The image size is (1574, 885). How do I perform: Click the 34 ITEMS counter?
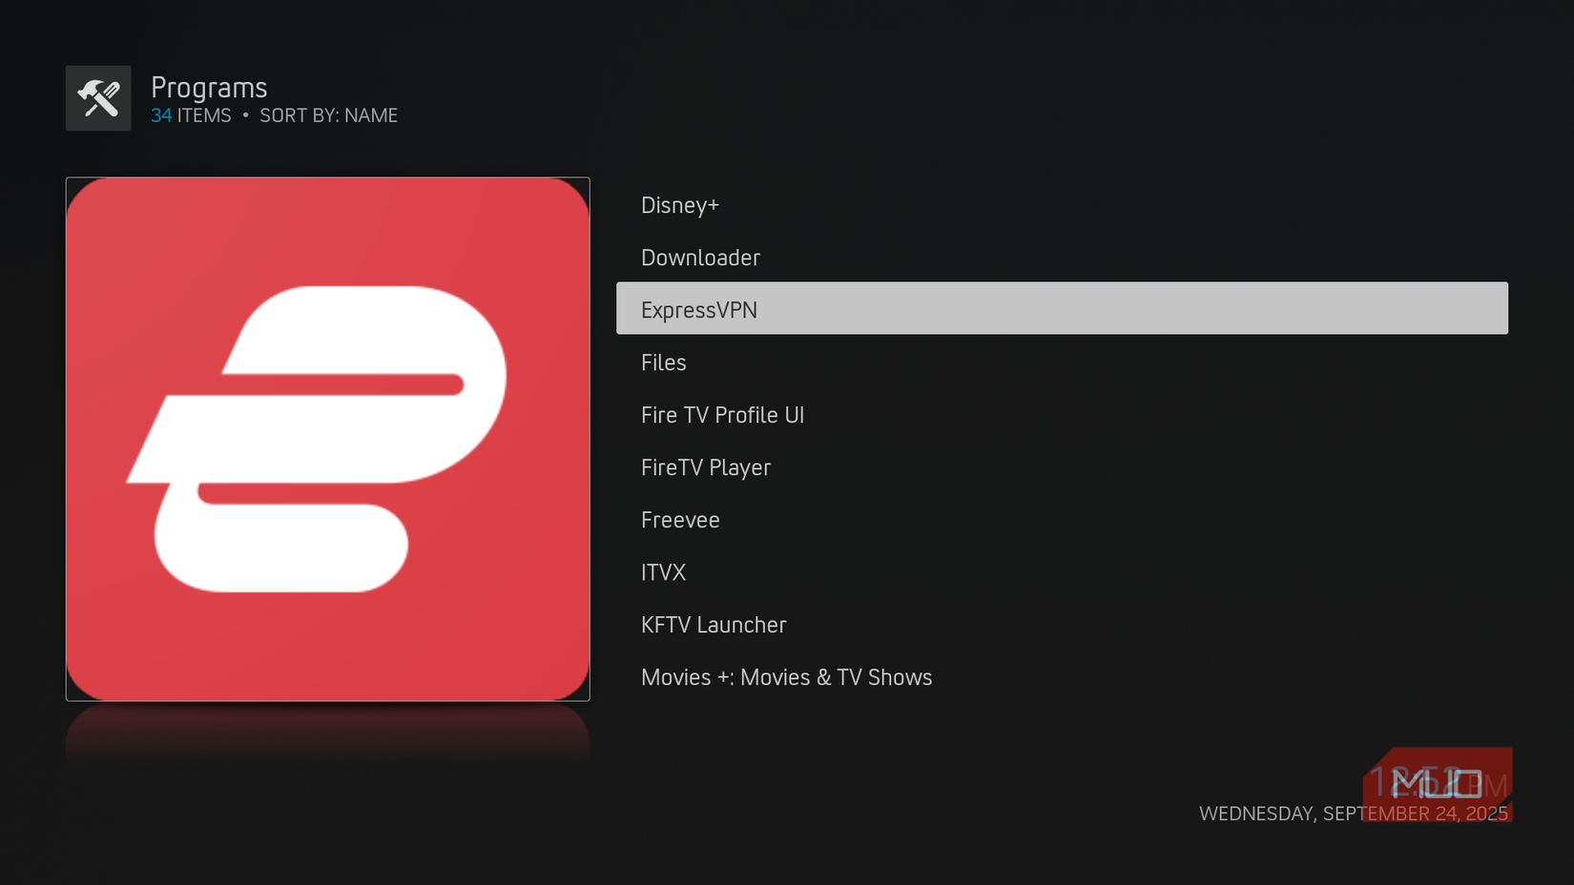pos(190,114)
